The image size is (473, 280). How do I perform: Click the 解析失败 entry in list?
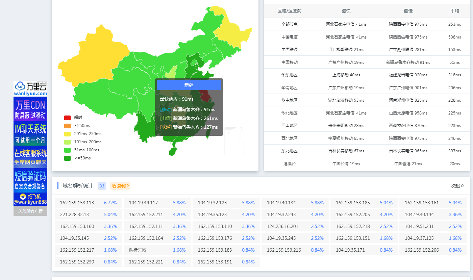[138, 250]
